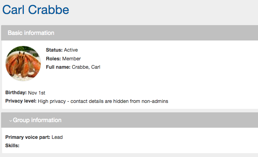Click the Primary voice part label

[28, 137]
